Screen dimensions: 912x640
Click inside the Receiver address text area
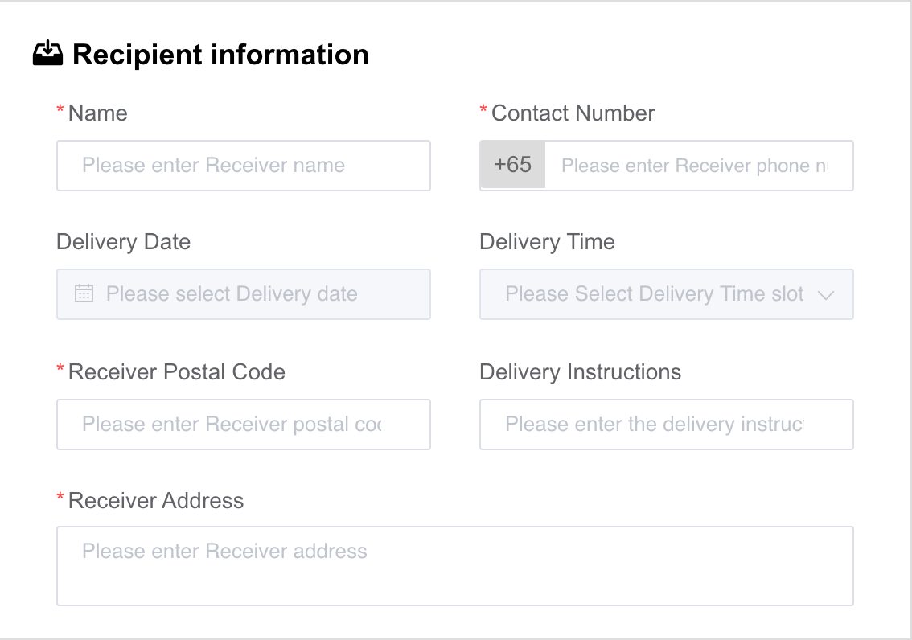(454, 565)
